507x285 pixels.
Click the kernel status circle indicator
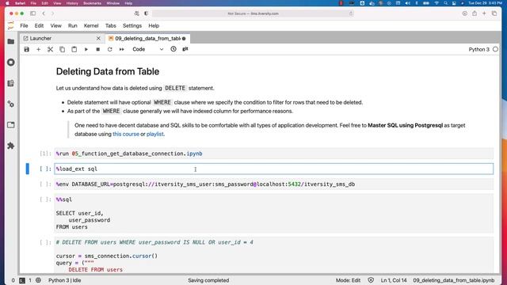point(495,49)
